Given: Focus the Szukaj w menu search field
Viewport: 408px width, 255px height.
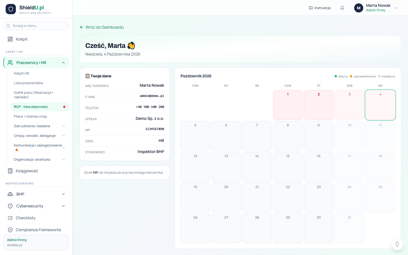Looking at the screenshot, I should (36, 26).
